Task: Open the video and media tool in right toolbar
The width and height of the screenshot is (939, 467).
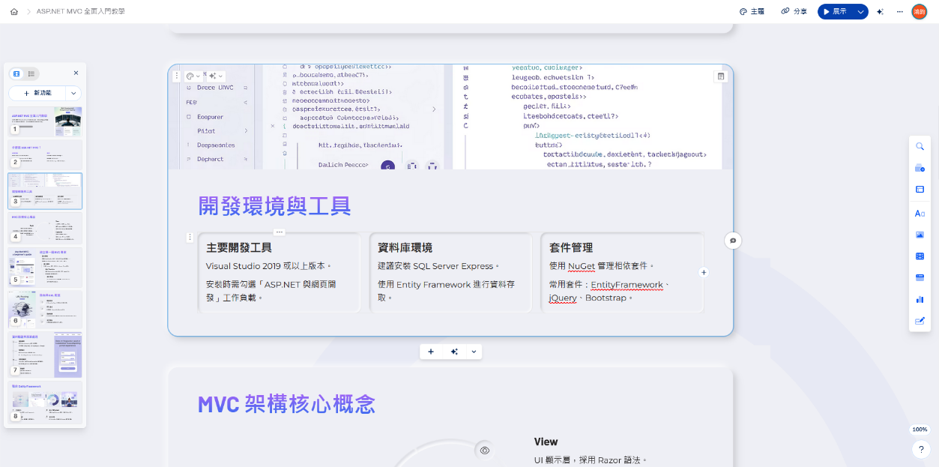Action: pos(920,256)
